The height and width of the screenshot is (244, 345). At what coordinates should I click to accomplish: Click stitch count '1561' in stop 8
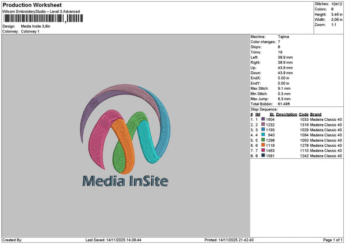pyautogui.click(x=270, y=156)
